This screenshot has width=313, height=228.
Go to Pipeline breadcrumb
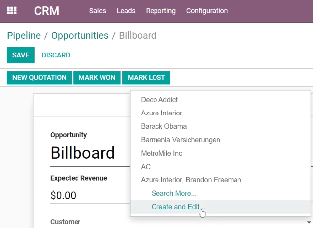tap(24, 36)
